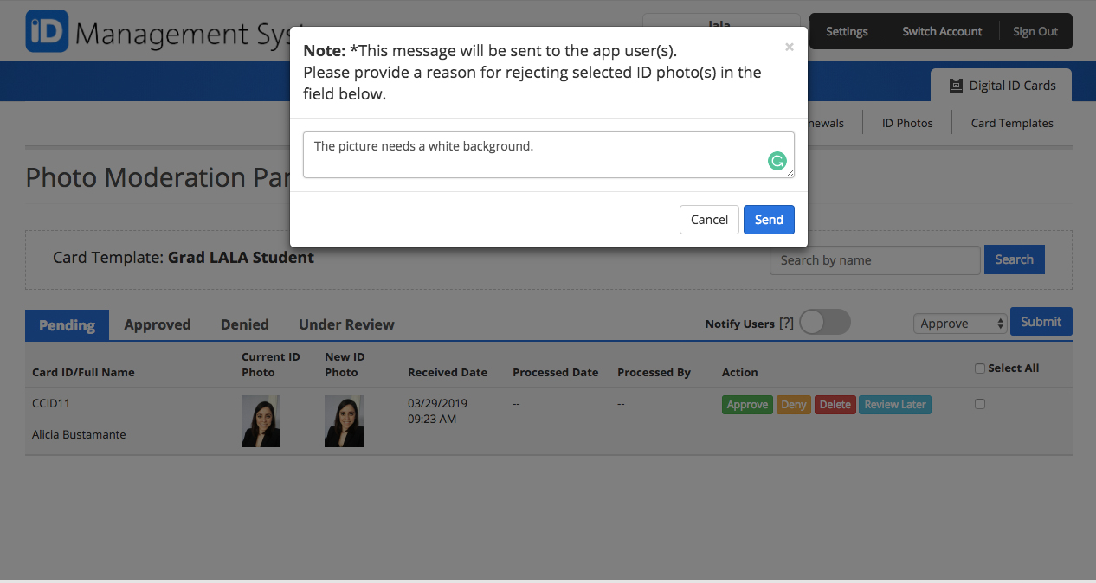Check Alicia Bustamante's row checkbox
Viewport: 1096px width, 583px height.
click(980, 404)
